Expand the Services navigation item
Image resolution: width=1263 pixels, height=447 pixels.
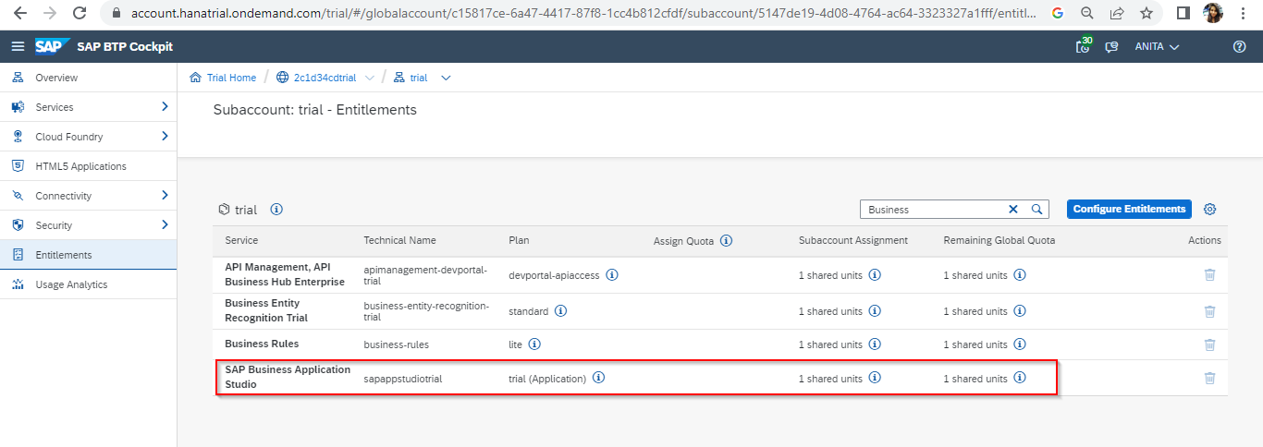click(165, 107)
